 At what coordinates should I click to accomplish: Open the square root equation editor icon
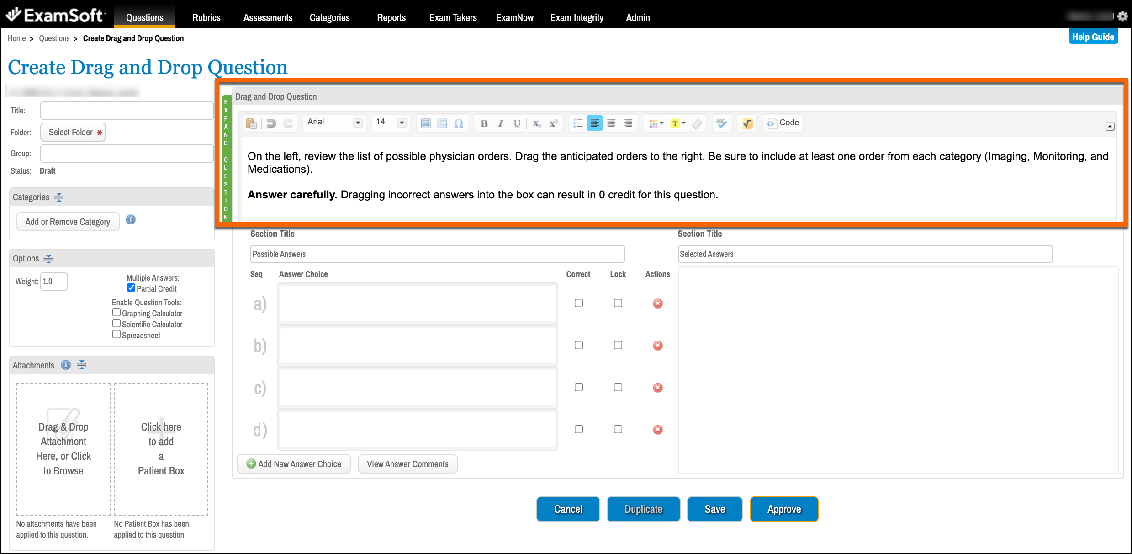(x=747, y=123)
